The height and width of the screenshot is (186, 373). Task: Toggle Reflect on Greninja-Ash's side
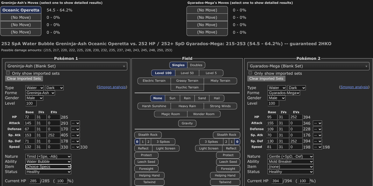click(x=144, y=148)
